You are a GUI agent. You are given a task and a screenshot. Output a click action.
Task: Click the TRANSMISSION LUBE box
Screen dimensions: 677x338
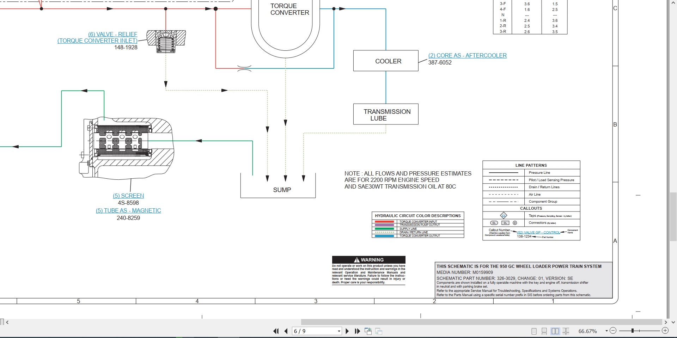coord(386,114)
